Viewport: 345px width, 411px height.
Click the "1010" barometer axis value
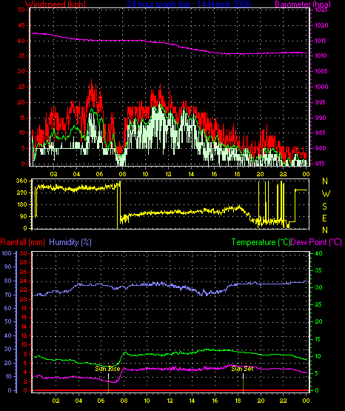321,56
